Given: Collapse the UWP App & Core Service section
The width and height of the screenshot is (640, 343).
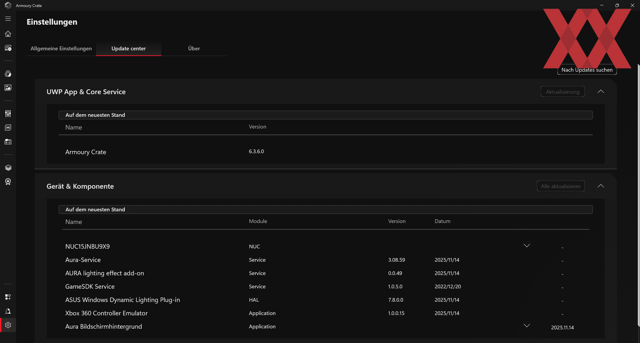Looking at the screenshot, I should (x=601, y=92).
